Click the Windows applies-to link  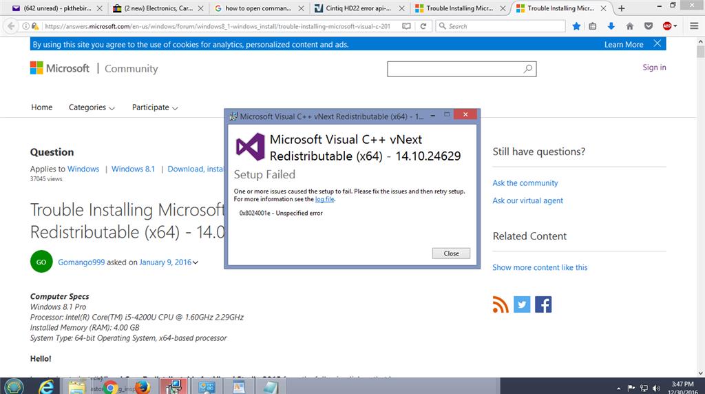(83, 169)
